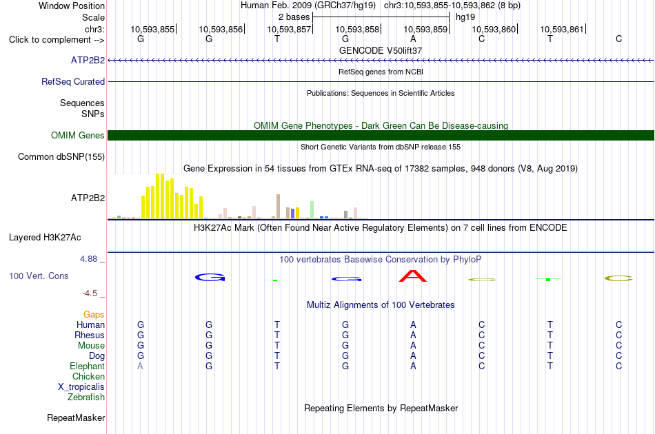Click 100 vertebrates Basewise Conservation by PhyloP title

coord(381,260)
